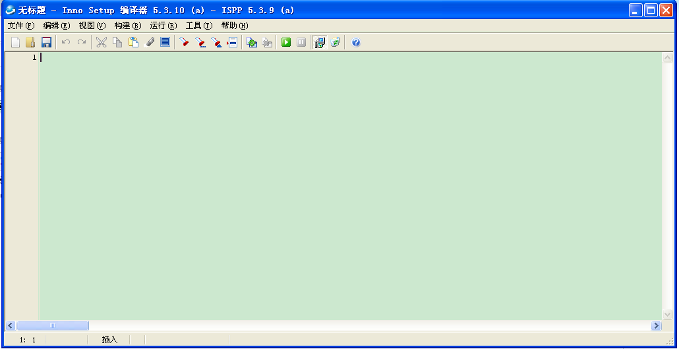The image size is (679, 349).
Task: Click vertical scrollbar up arrow
Action: 667,58
